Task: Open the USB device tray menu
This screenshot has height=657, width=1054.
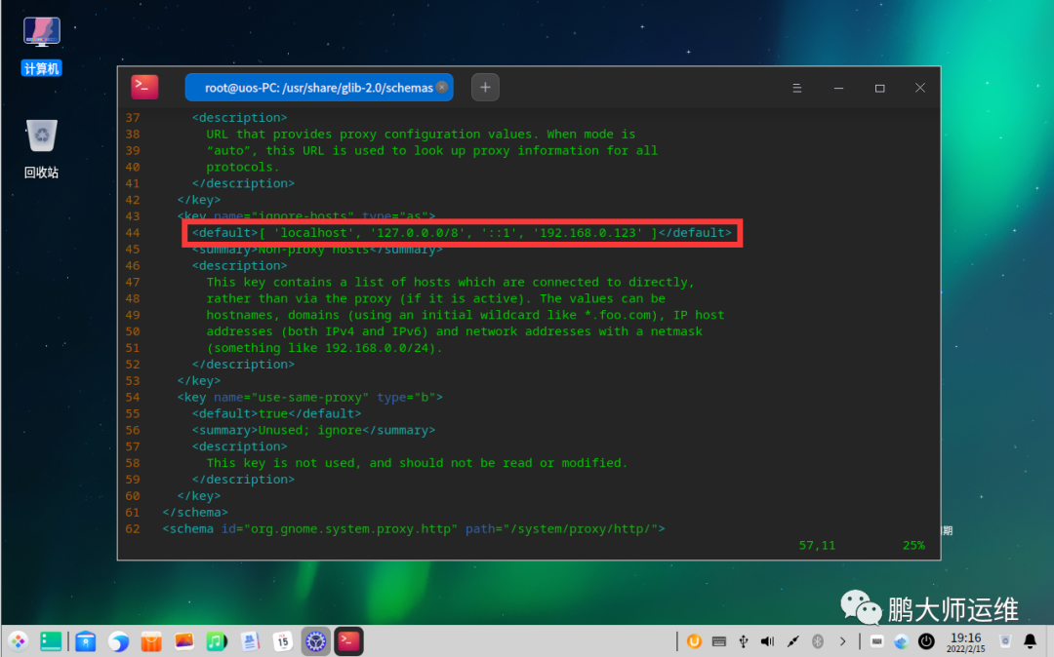Action: pos(744,641)
